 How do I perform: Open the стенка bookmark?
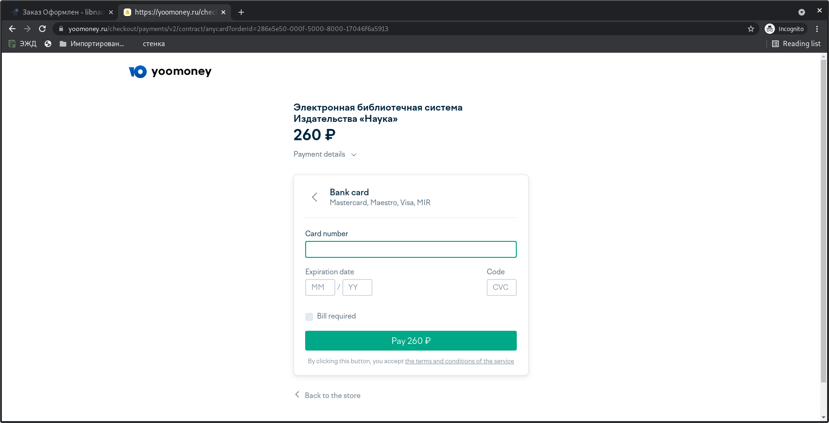coord(154,44)
